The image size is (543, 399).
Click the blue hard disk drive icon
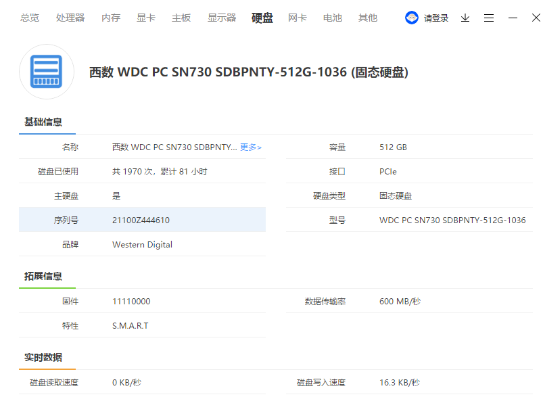[47, 72]
